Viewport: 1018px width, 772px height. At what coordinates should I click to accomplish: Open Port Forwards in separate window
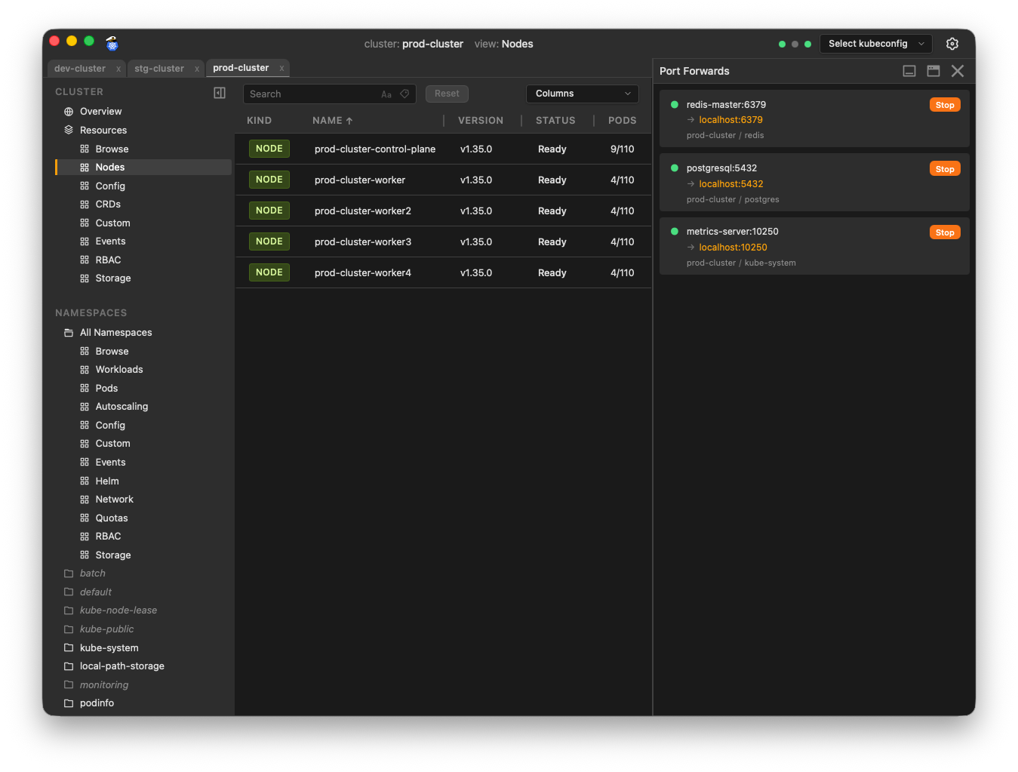point(933,70)
